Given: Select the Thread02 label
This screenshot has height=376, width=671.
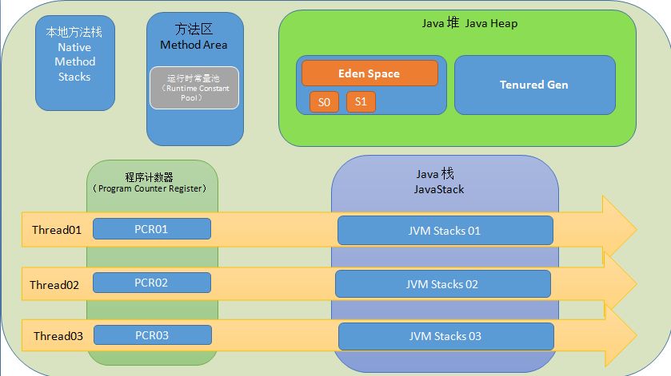Looking at the screenshot, I should point(54,285).
